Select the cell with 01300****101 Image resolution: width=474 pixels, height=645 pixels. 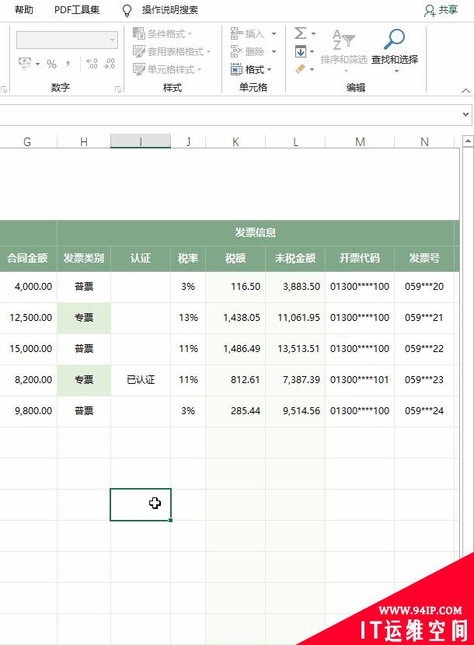[360, 380]
